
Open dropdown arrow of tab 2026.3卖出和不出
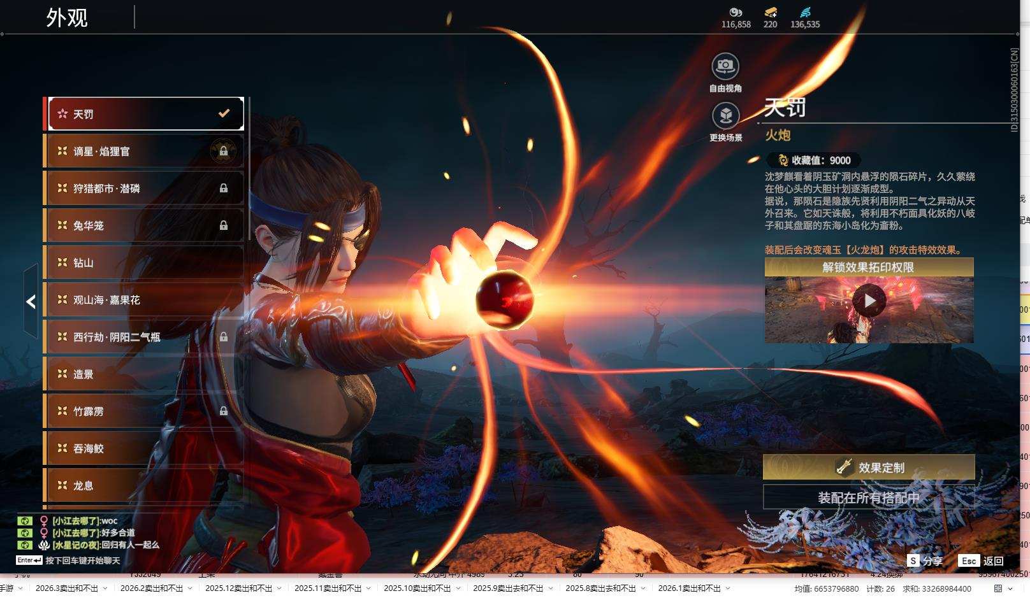[106, 588]
